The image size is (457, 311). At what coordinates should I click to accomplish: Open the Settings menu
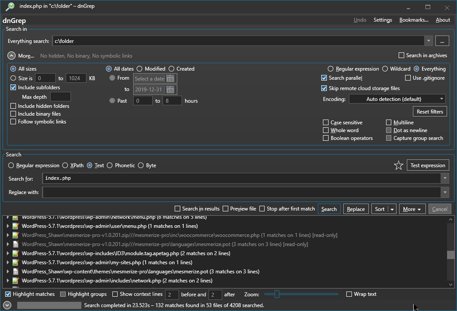[x=383, y=20]
